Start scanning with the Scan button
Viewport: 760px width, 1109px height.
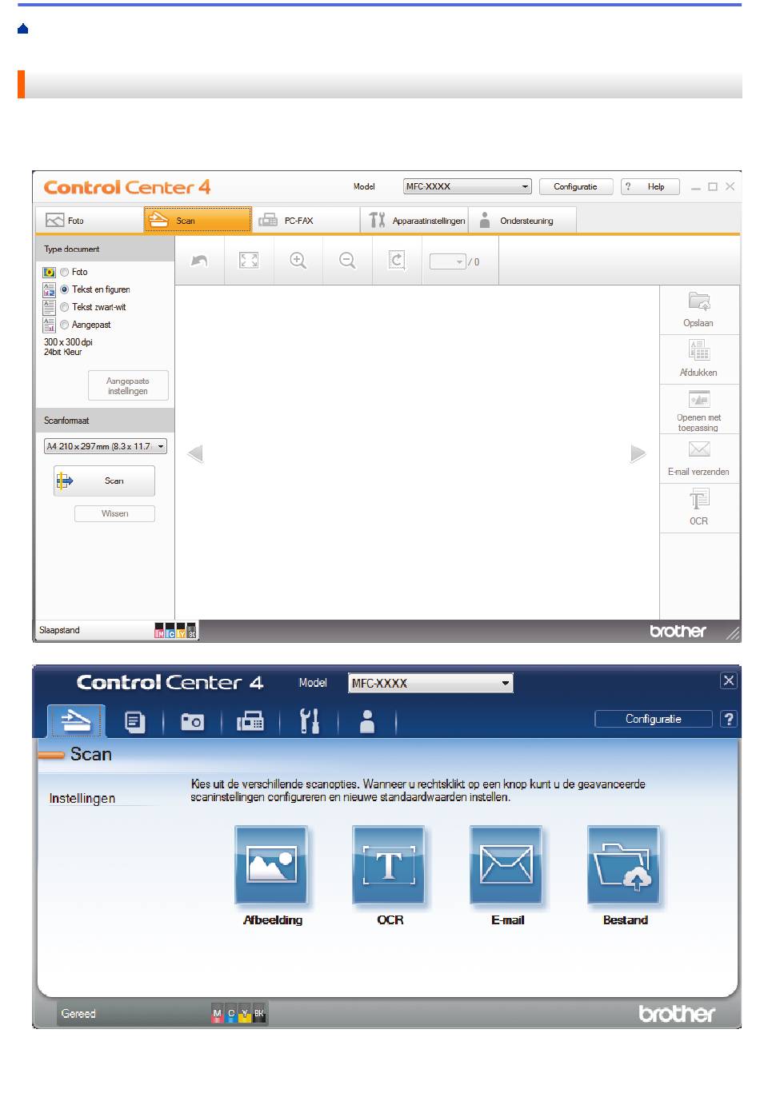104,481
